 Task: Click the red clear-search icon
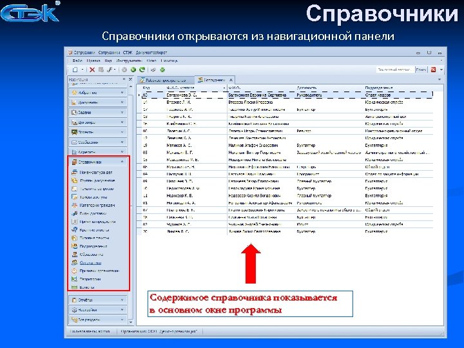434,70
